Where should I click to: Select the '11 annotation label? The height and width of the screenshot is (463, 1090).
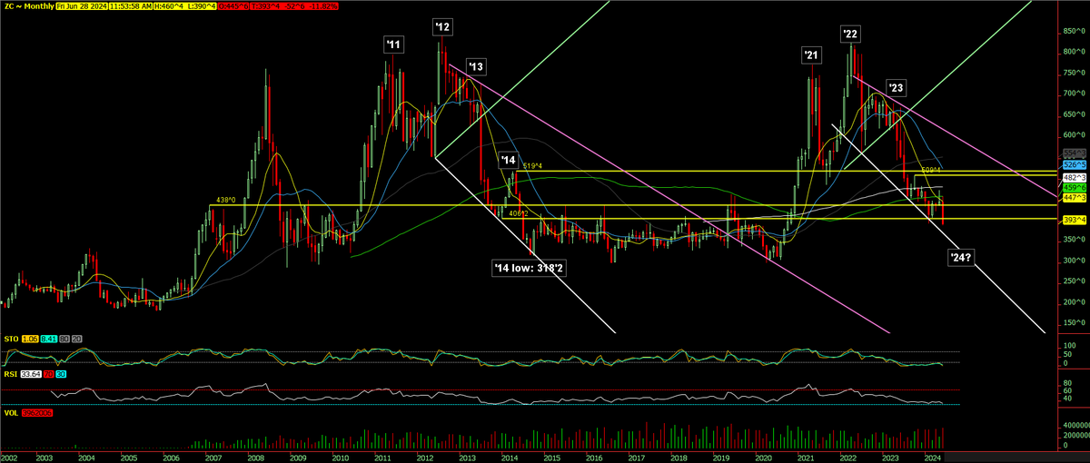[x=392, y=43]
